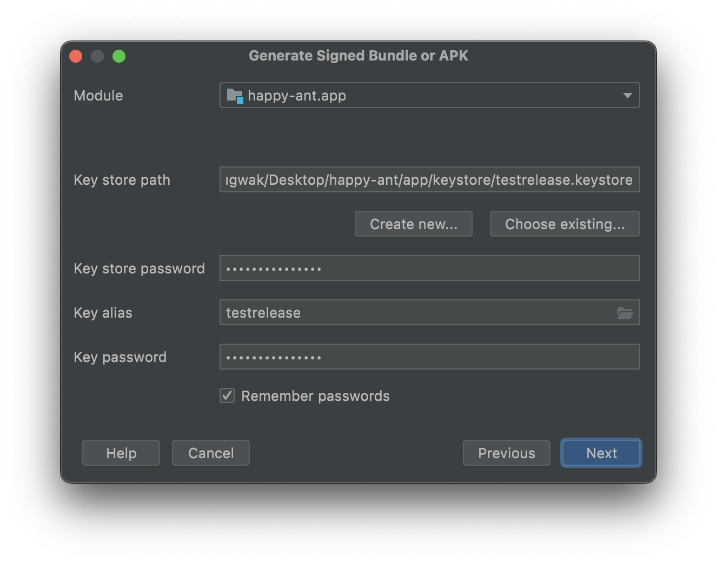Uncheck the Remember passwords checkbox
The height and width of the screenshot is (563, 717).
pos(227,396)
